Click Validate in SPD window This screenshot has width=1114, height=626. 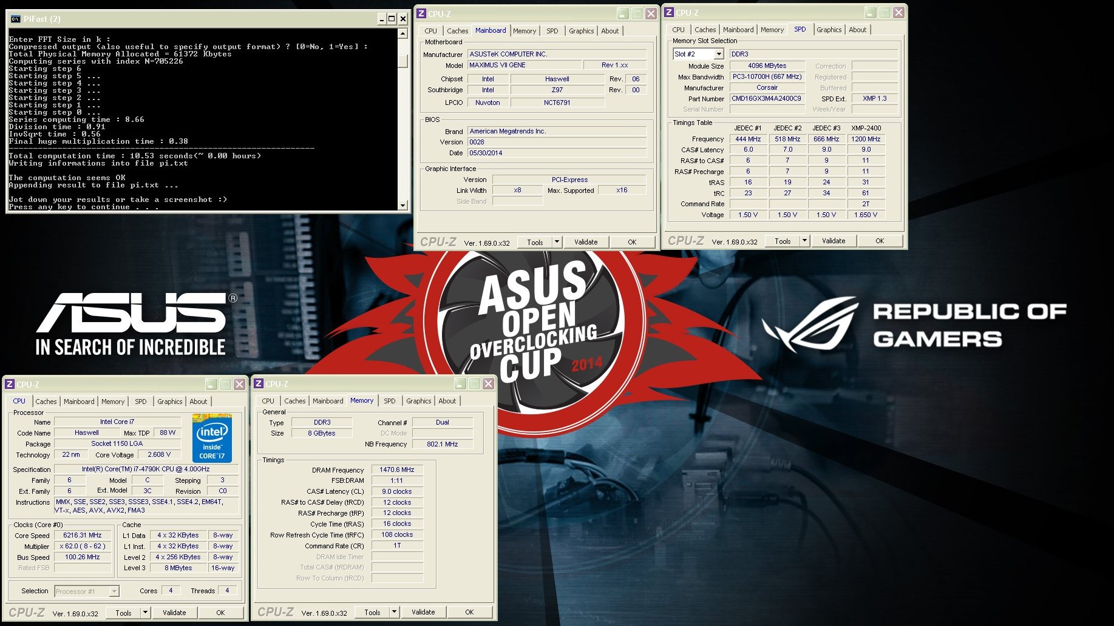point(834,241)
